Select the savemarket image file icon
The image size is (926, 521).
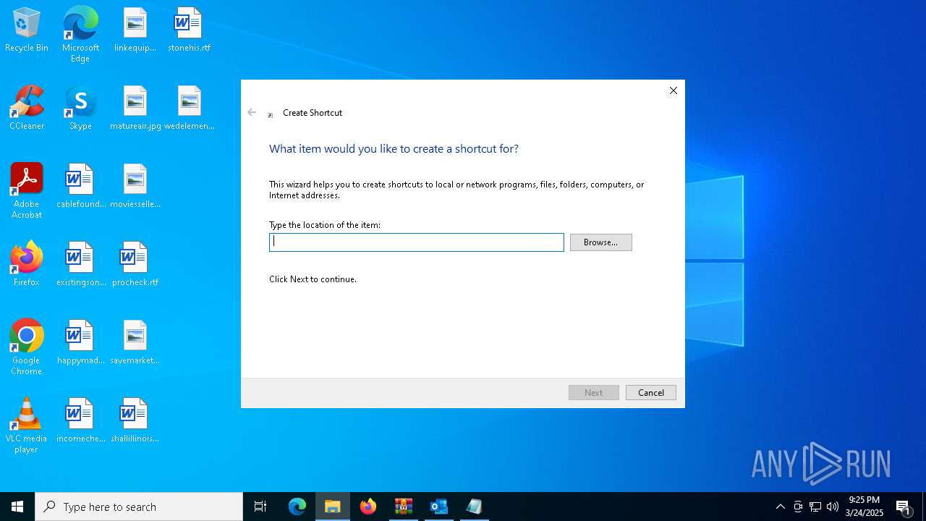point(135,342)
